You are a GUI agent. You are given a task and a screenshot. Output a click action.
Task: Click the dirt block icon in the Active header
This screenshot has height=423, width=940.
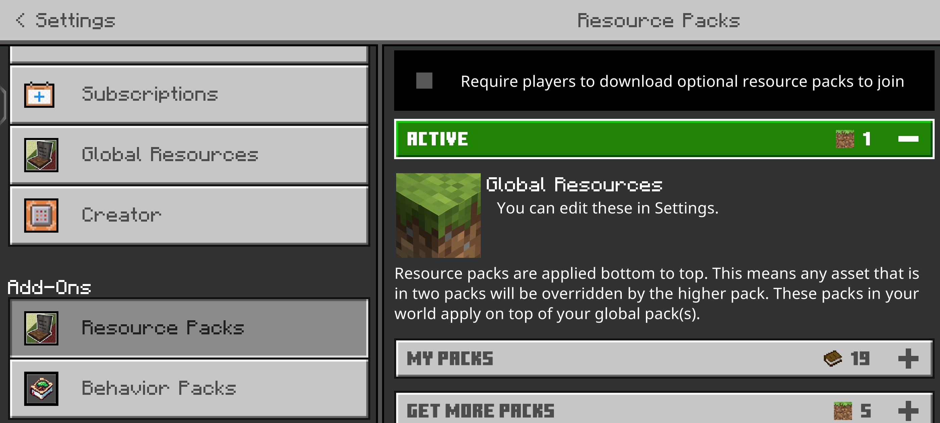click(x=845, y=139)
